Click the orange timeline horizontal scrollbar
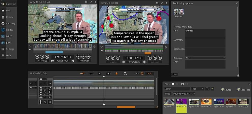 pos(126,107)
